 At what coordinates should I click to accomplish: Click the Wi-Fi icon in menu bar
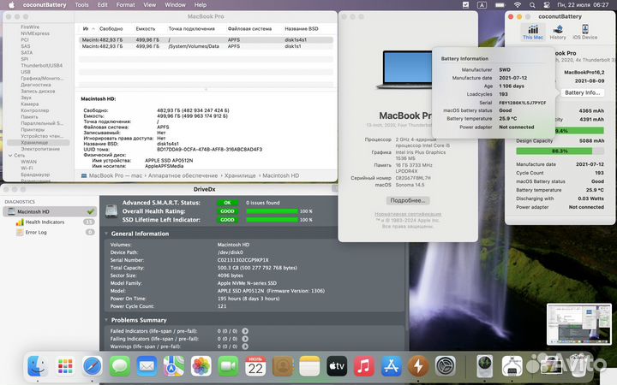click(x=518, y=5)
